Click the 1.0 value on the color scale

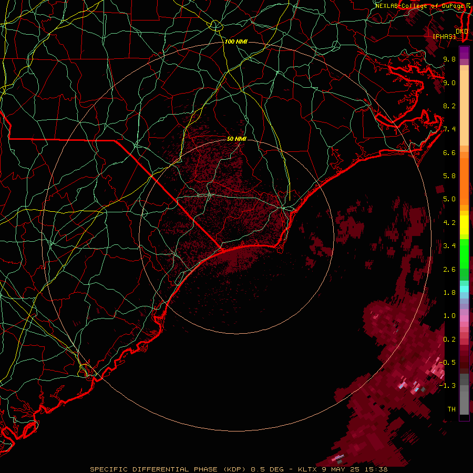[x=449, y=316]
